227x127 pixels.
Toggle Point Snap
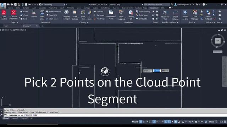(142, 15)
